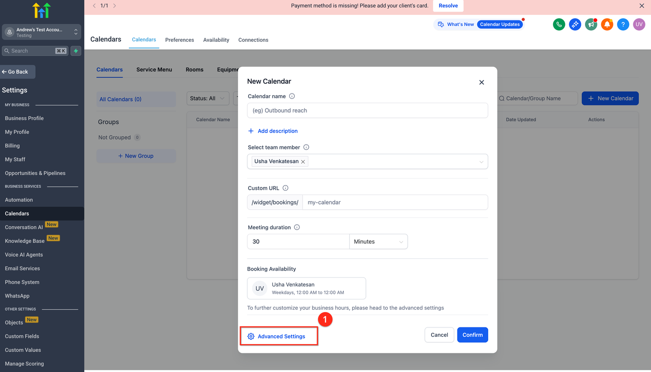The width and height of the screenshot is (651, 372).
Task: Open the Minutes duration unit dropdown
Action: (378, 242)
